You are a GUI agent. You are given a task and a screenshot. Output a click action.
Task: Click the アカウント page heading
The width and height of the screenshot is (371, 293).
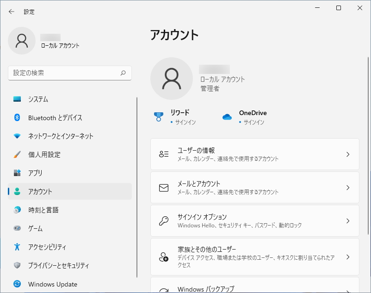tap(174, 35)
